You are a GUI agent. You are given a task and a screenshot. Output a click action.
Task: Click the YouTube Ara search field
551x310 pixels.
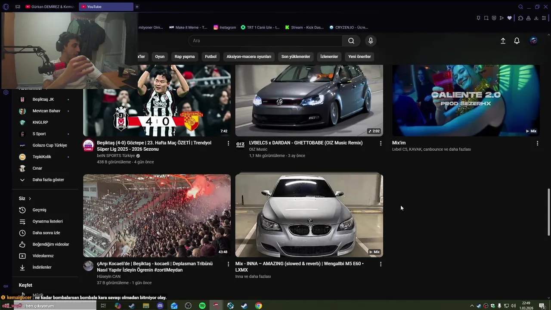click(265, 41)
